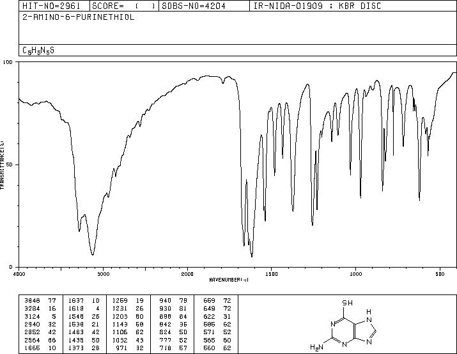This screenshot has width=457, height=354.
Task: Select the 2940 wavenumber in the peak table
Action: click(x=32, y=324)
